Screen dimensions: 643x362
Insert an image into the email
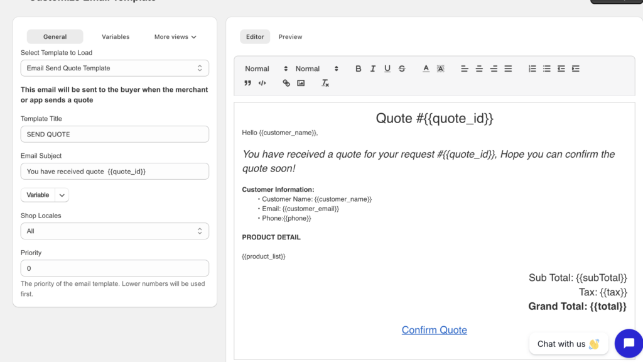301,83
